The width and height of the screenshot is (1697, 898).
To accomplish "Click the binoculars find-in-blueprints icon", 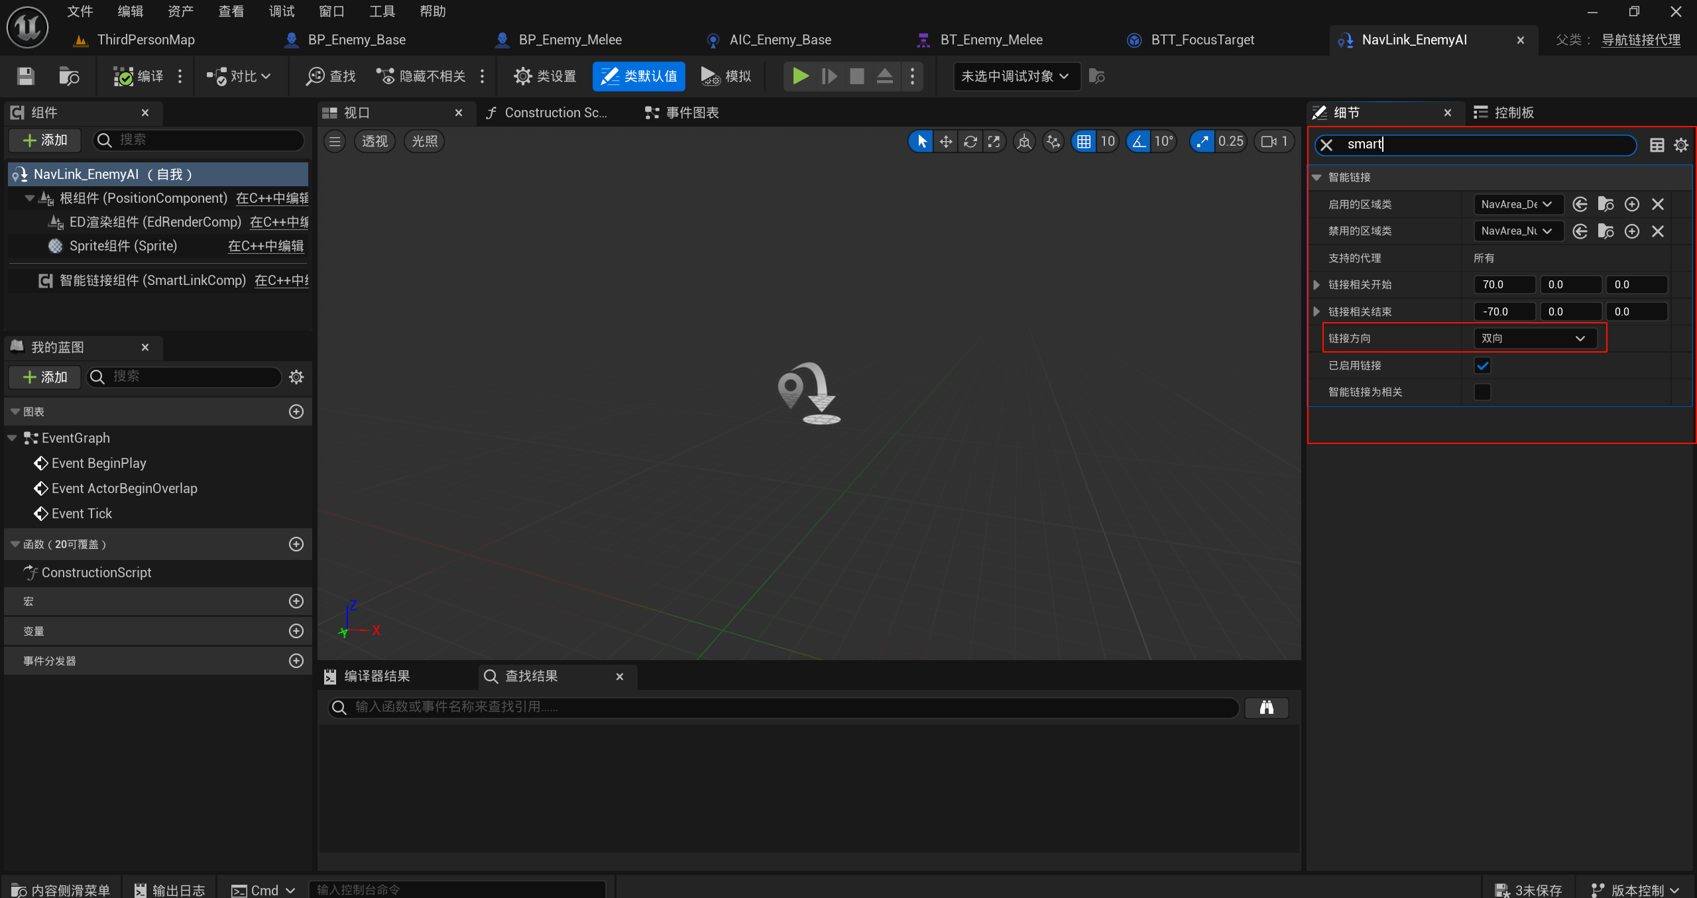I will (x=1266, y=707).
